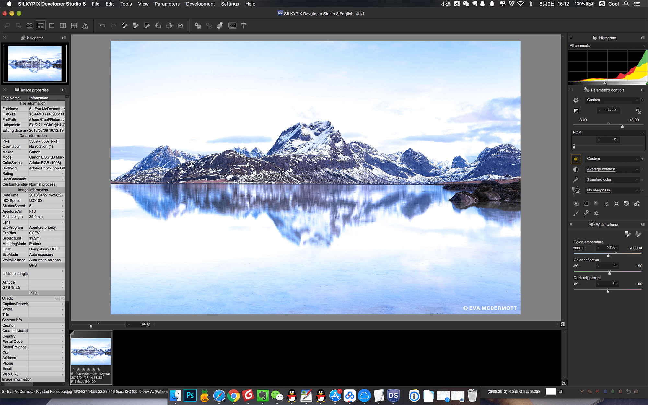Click the Standard color button
This screenshot has height=405, width=648.
click(x=612, y=179)
